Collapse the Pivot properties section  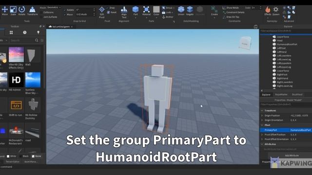coord(262,125)
